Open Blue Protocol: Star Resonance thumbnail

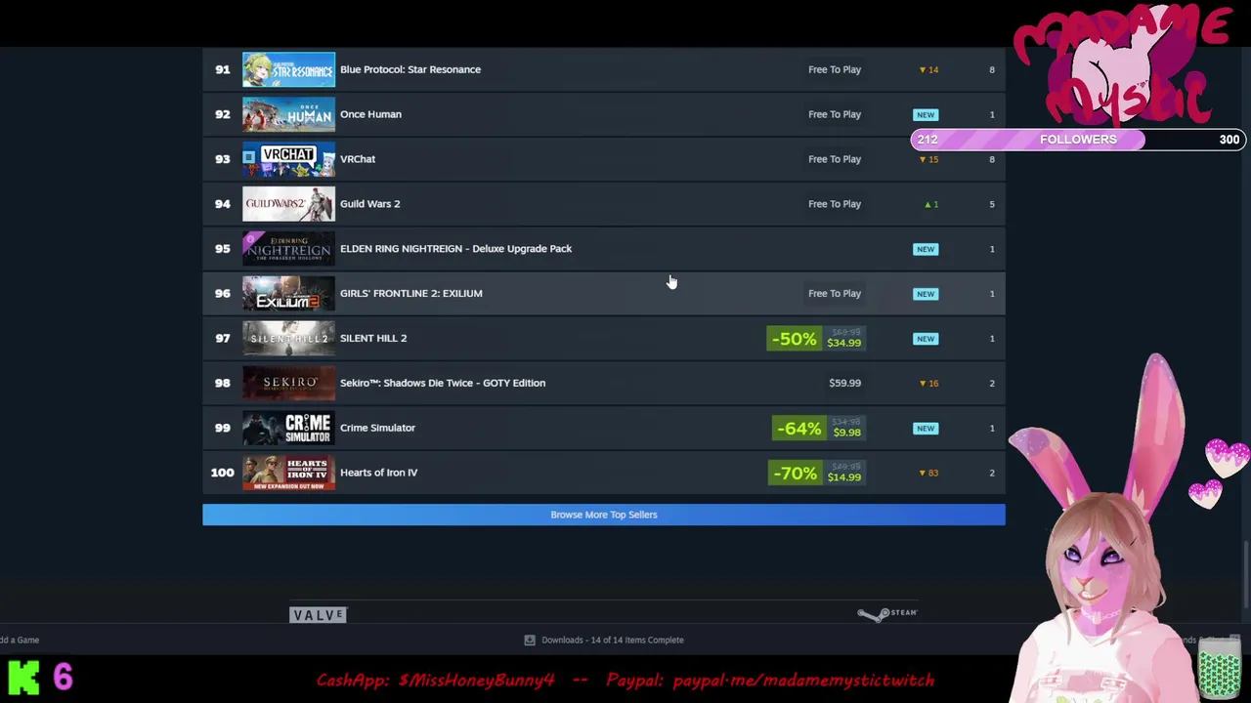pyautogui.click(x=288, y=69)
